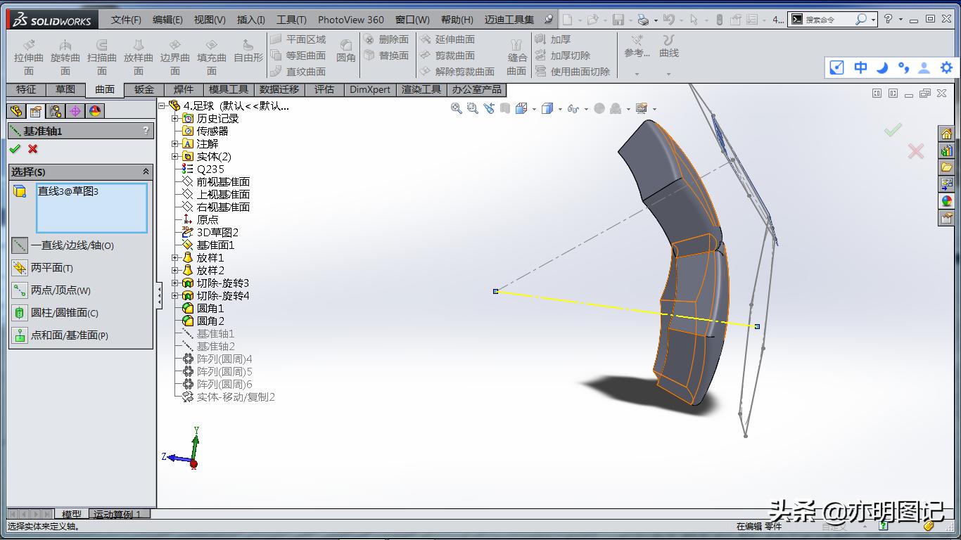The width and height of the screenshot is (961, 540).
Task: Click the 延伸曲面 (Extend Surface) icon
Action: click(x=446, y=40)
